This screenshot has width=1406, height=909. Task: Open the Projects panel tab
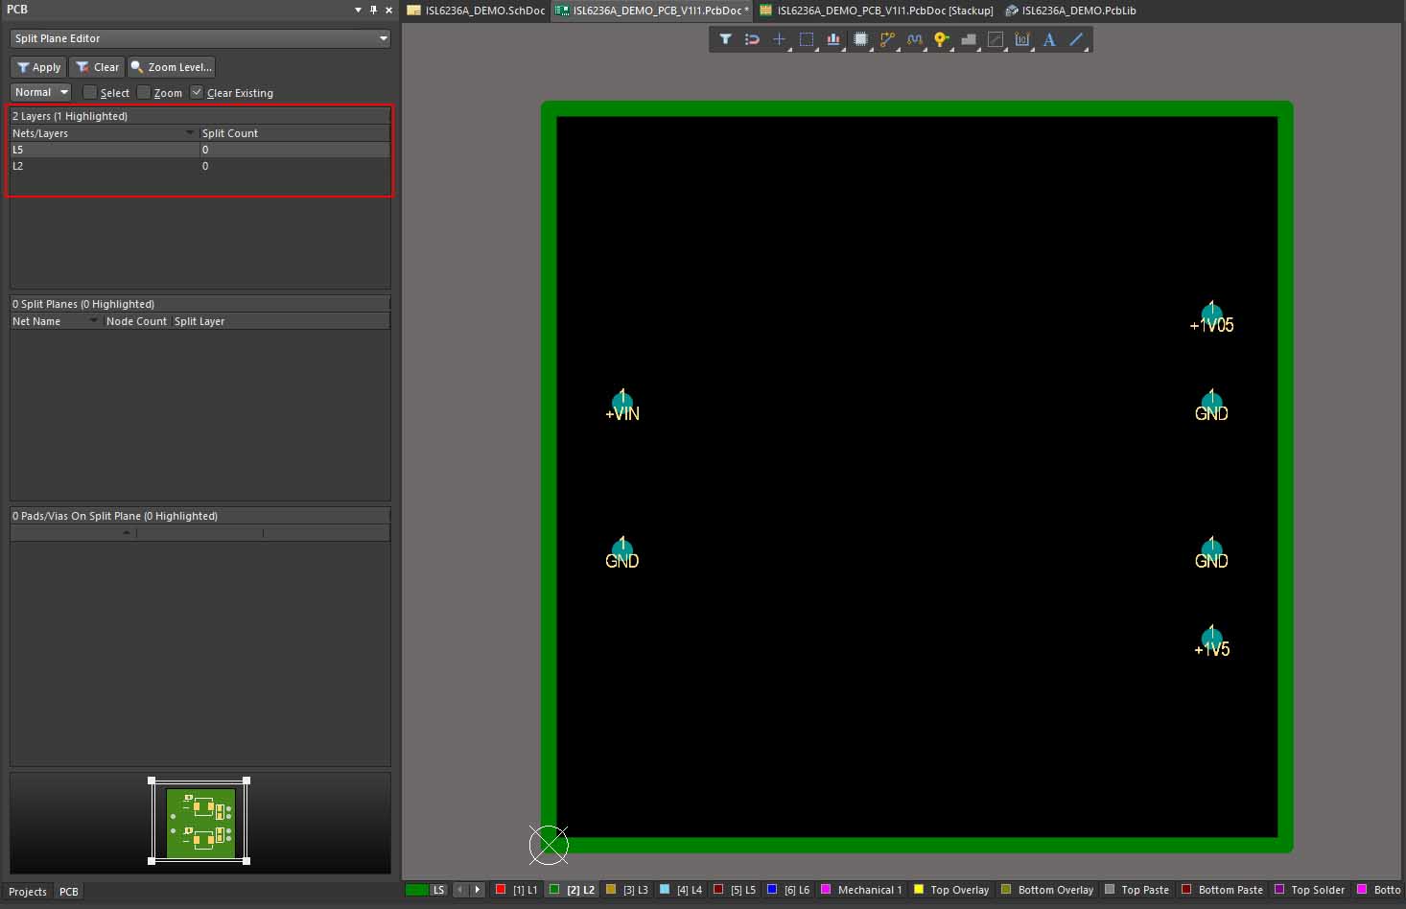point(28,892)
